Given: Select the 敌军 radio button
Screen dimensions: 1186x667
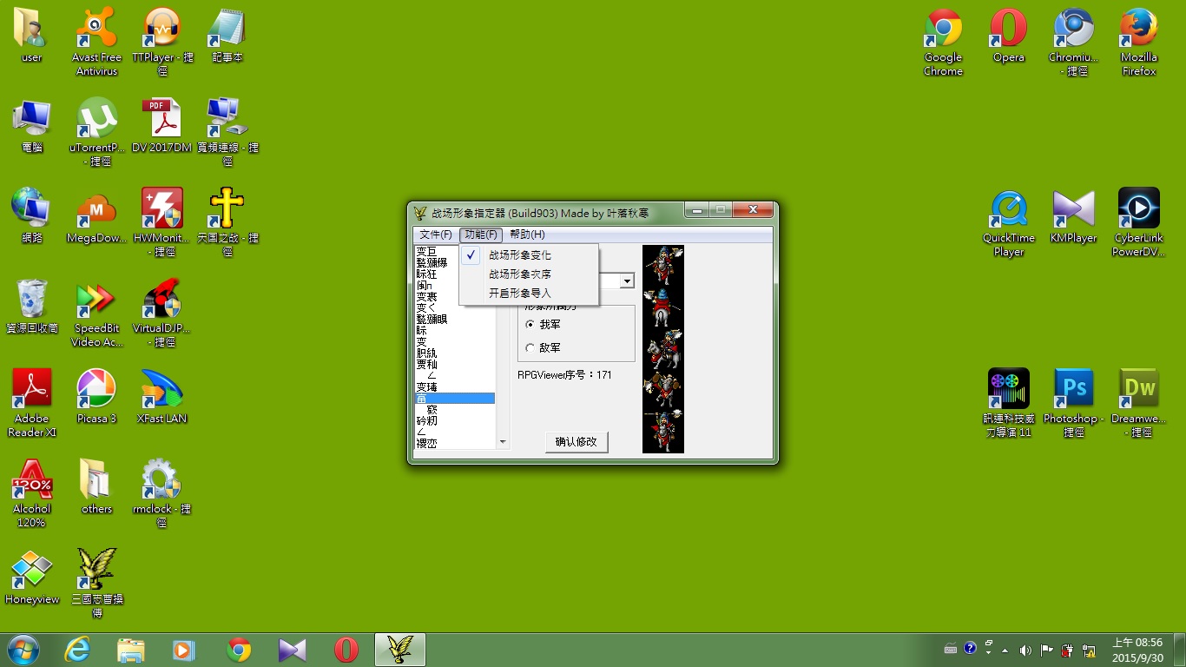Looking at the screenshot, I should coord(530,348).
